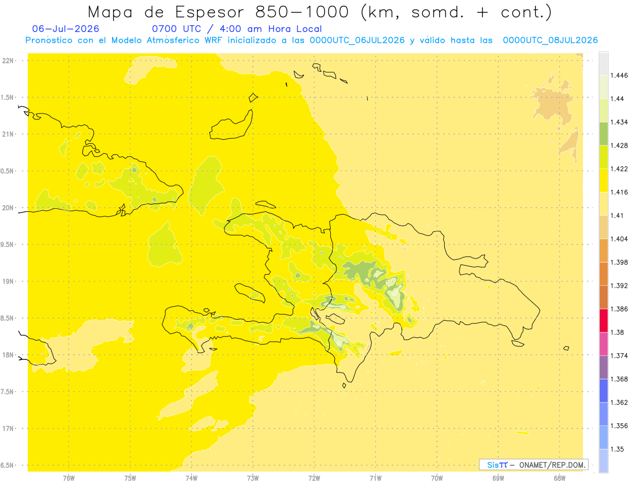The width and height of the screenshot is (628, 485).
Task: Click the "76W" longitude axis label
Action: 69,478
